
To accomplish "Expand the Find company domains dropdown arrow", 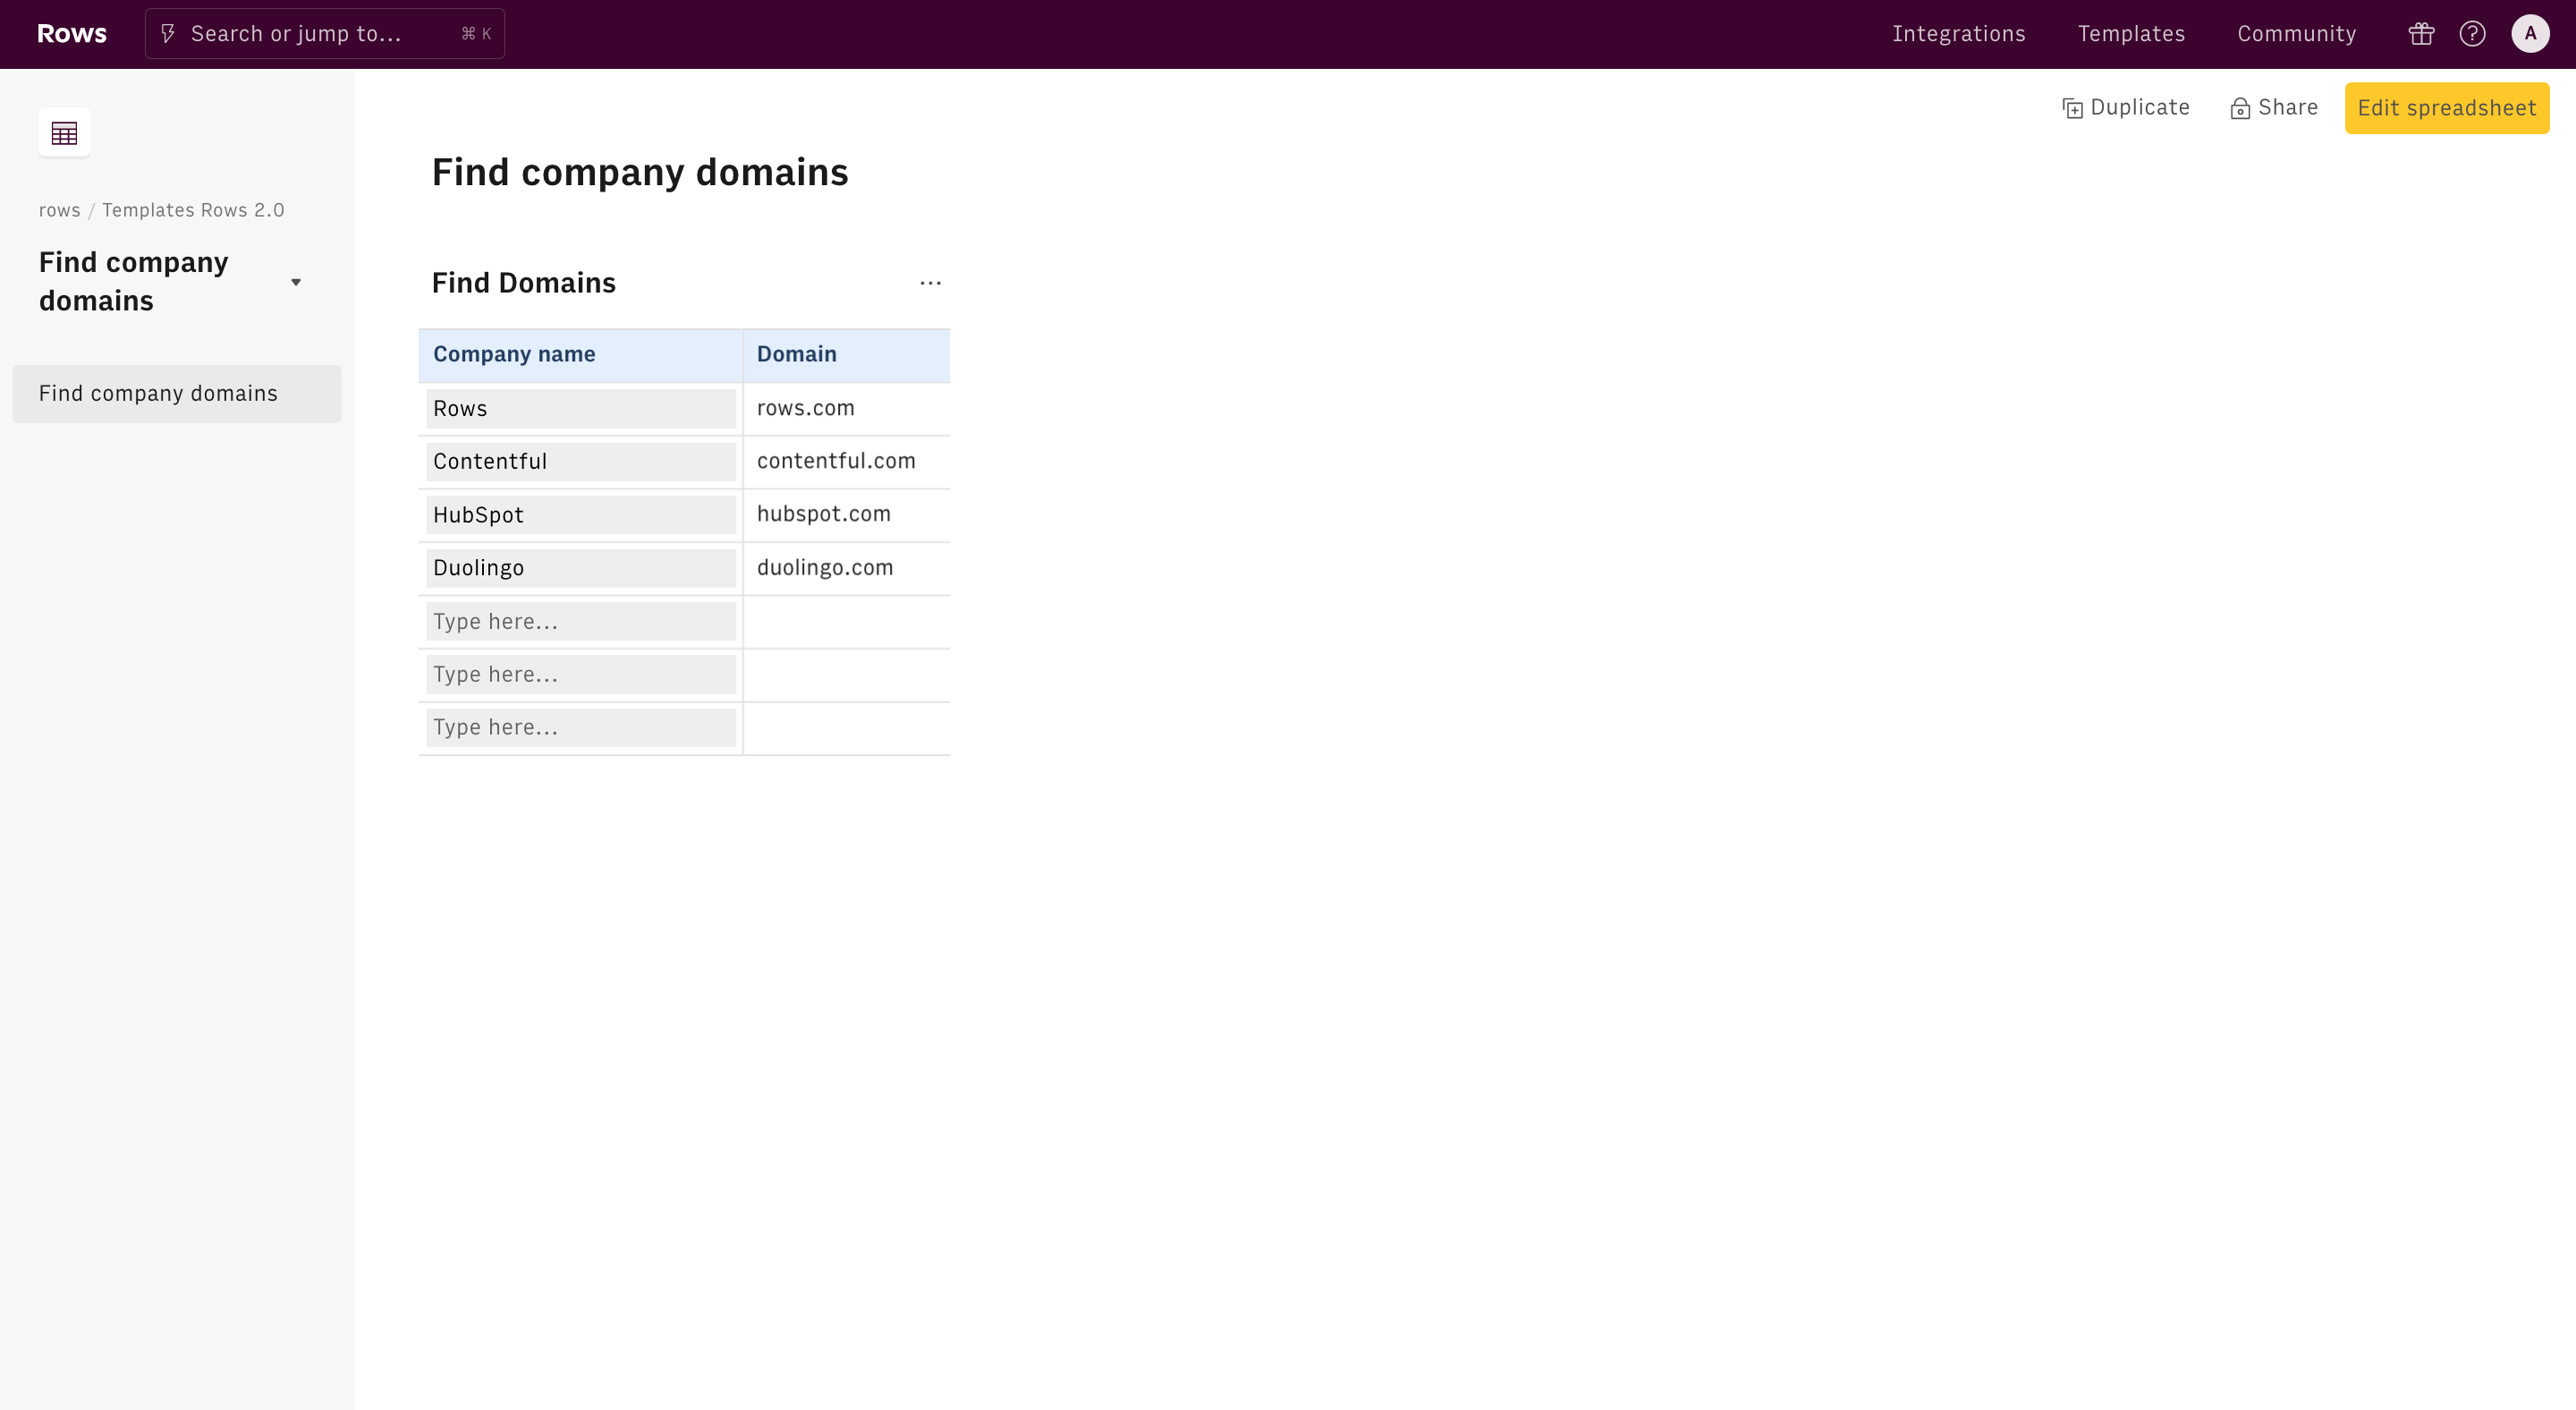I will tap(296, 282).
